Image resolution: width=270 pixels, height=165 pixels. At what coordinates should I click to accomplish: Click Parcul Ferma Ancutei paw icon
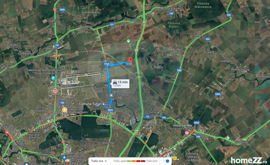[x=128, y=41]
